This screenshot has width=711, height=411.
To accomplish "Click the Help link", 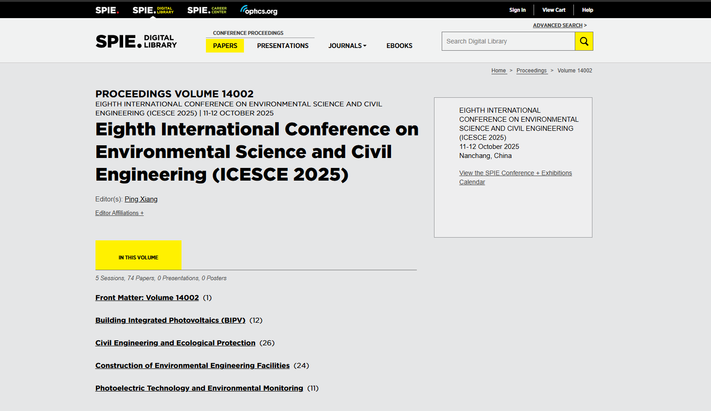I will pos(587,10).
